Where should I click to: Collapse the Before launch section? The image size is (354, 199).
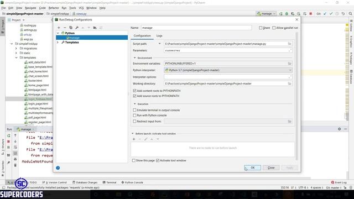click(133, 134)
